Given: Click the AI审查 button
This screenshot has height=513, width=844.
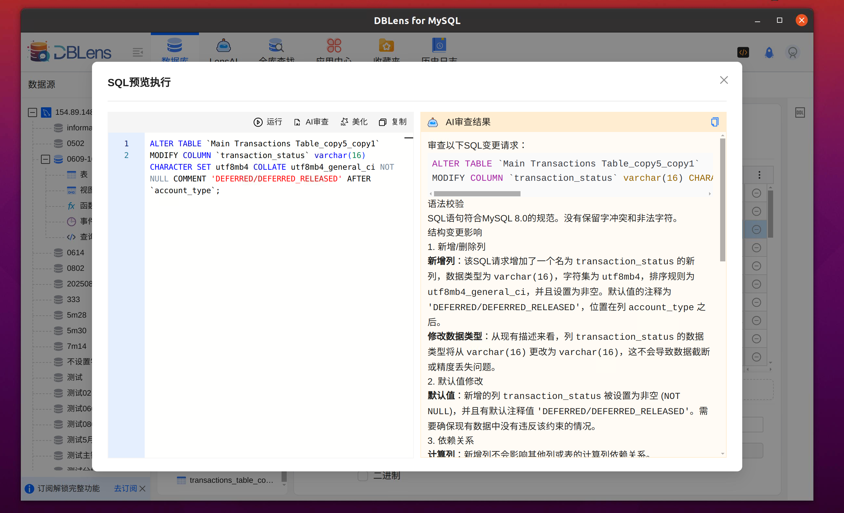Looking at the screenshot, I should pyautogui.click(x=311, y=122).
